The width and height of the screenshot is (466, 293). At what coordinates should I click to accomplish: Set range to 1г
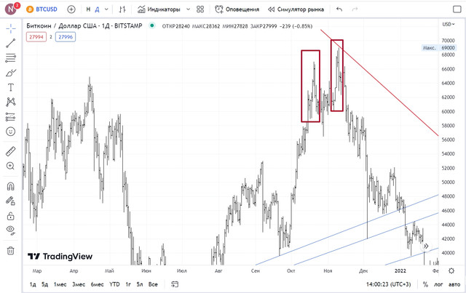pyautogui.click(x=128, y=284)
